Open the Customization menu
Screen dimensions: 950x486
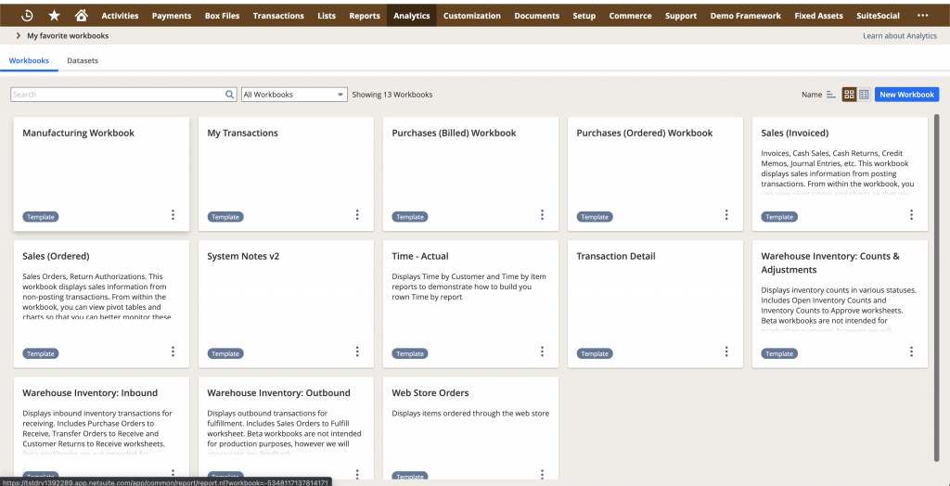click(x=472, y=16)
